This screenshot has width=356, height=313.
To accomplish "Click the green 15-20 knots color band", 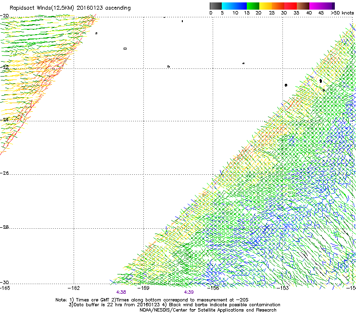I will [x=253, y=6].
